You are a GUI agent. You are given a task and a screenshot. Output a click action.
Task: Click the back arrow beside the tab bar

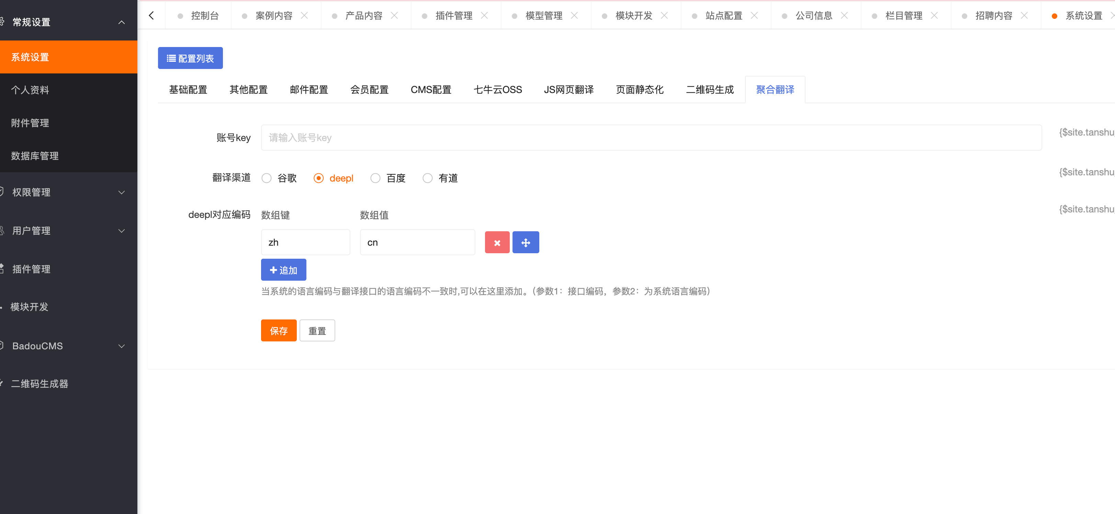[x=151, y=15]
